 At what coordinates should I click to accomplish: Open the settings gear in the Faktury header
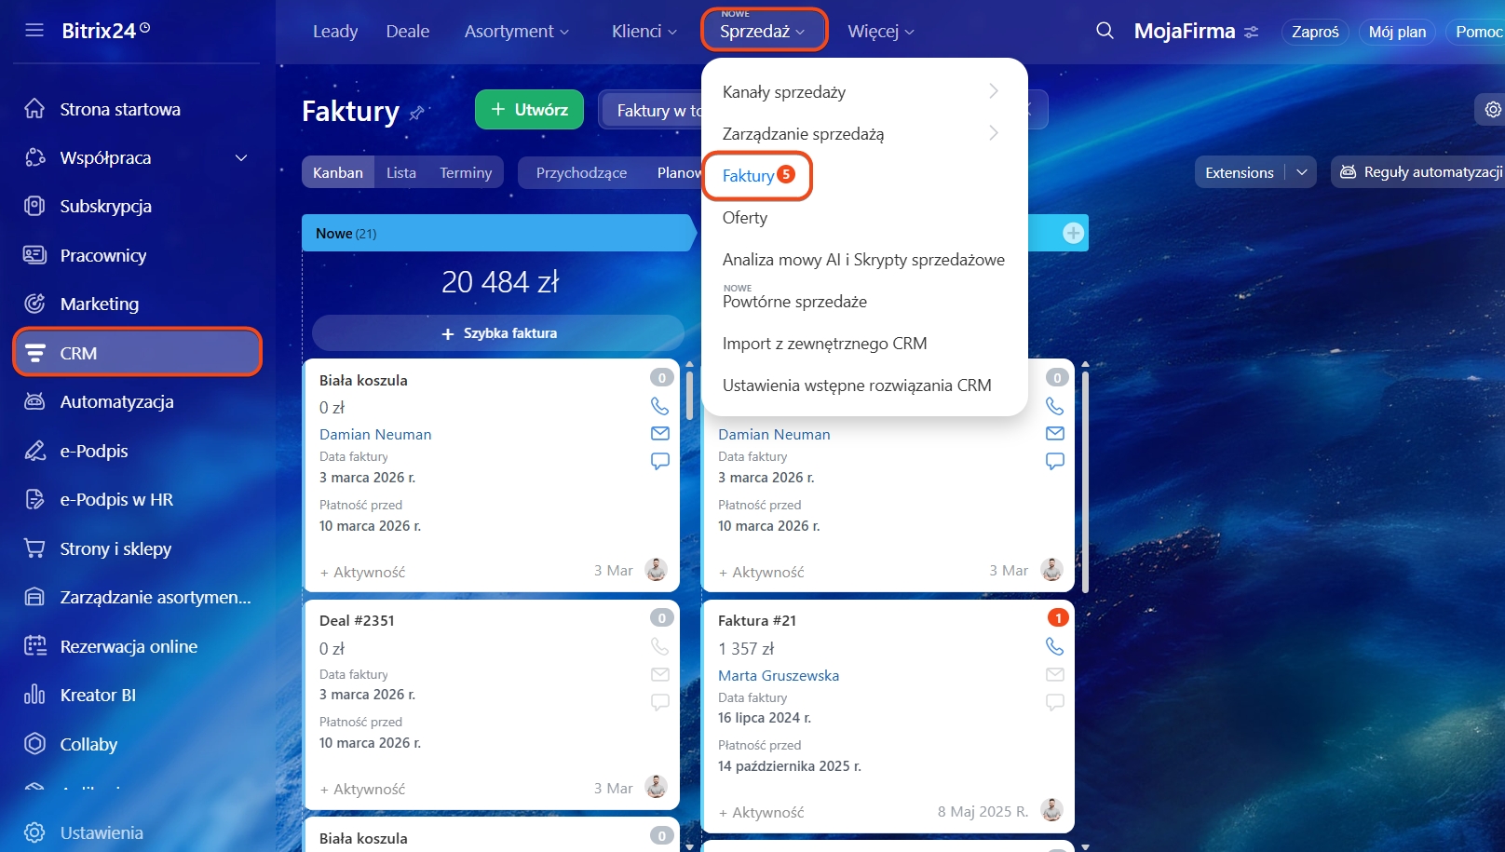click(x=1492, y=110)
